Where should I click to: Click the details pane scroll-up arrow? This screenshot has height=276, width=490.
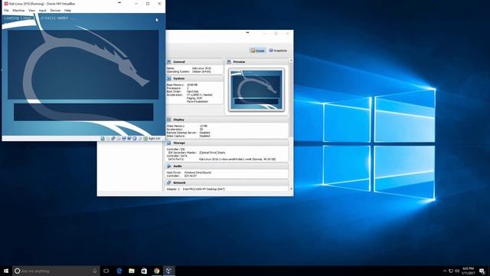(291, 60)
